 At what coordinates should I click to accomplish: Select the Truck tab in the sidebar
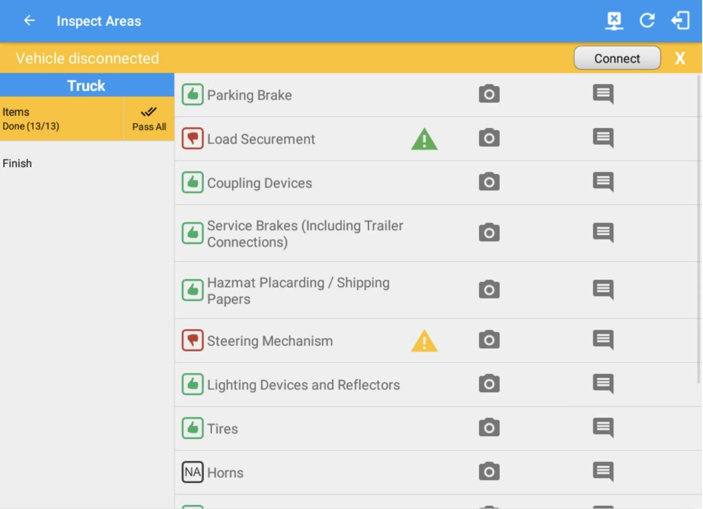pos(87,85)
